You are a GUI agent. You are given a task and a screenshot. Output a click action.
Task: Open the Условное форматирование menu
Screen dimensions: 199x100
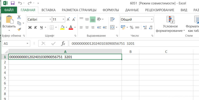(x=170, y=24)
